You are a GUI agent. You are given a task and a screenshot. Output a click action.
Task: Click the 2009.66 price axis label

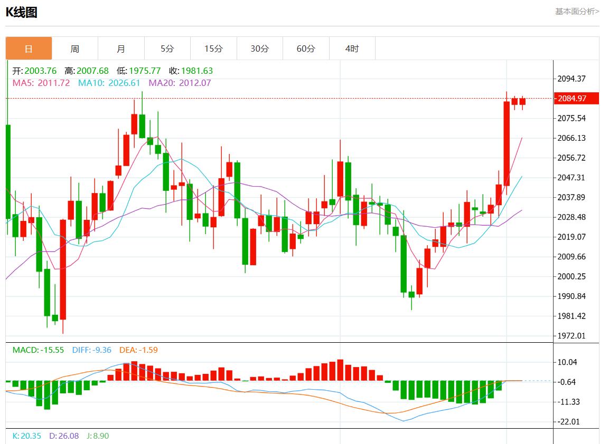tap(571, 257)
